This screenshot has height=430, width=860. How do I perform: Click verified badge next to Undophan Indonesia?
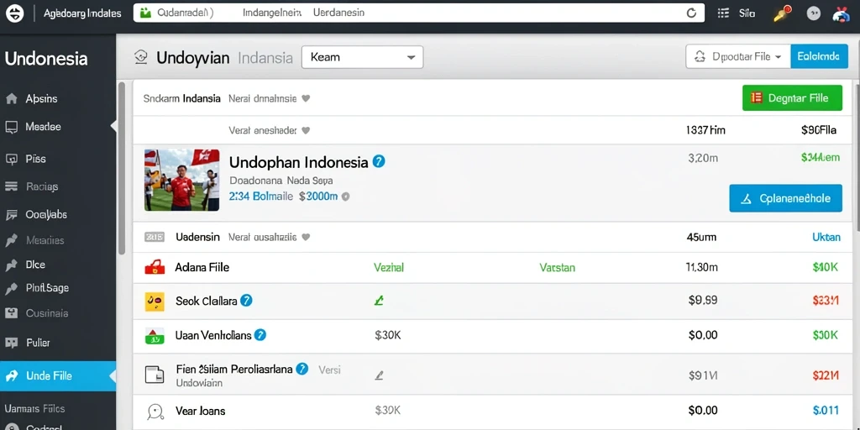[379, 161]
